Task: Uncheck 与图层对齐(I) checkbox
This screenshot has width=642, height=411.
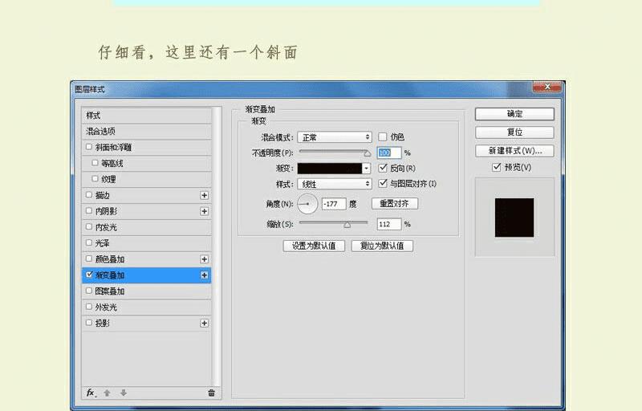Action: pyautogui.click(x=383, y=183)
